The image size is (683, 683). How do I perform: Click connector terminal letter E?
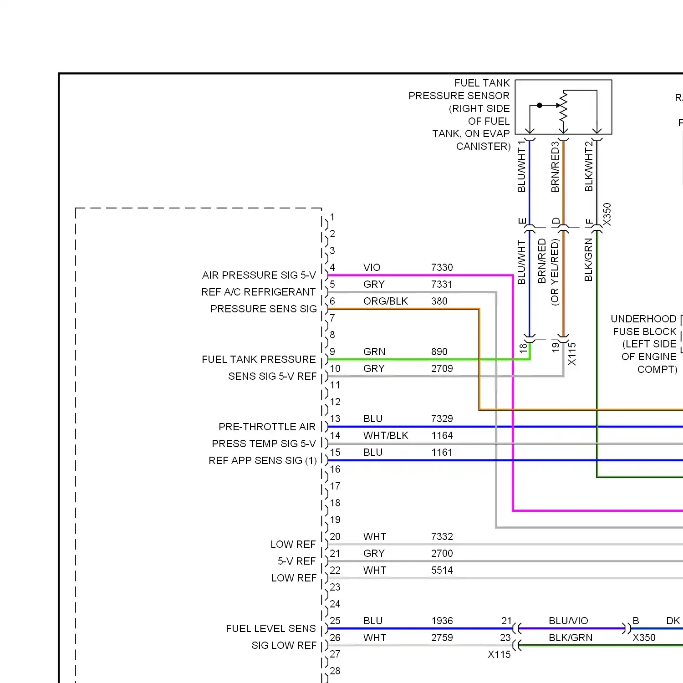pyautogui.click(x=522, y=221)
